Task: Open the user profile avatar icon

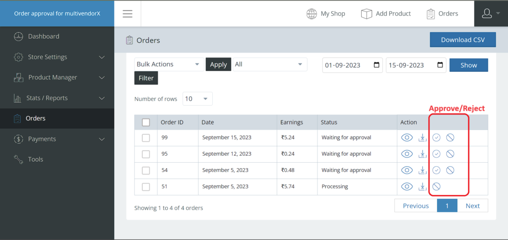Action: point(487,13)
